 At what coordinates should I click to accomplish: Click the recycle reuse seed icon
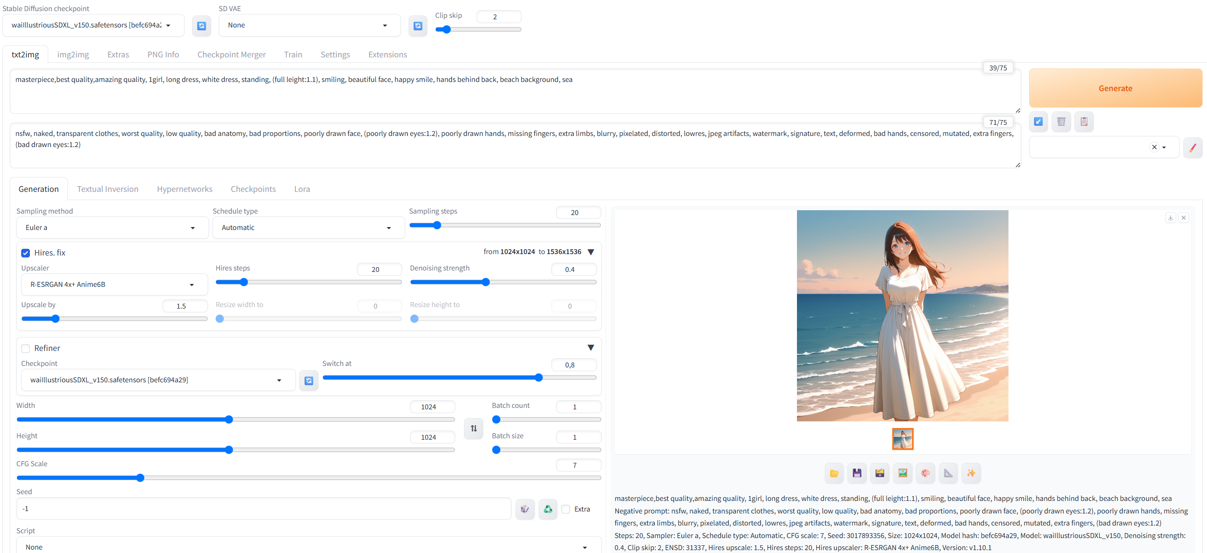point(548,509)
